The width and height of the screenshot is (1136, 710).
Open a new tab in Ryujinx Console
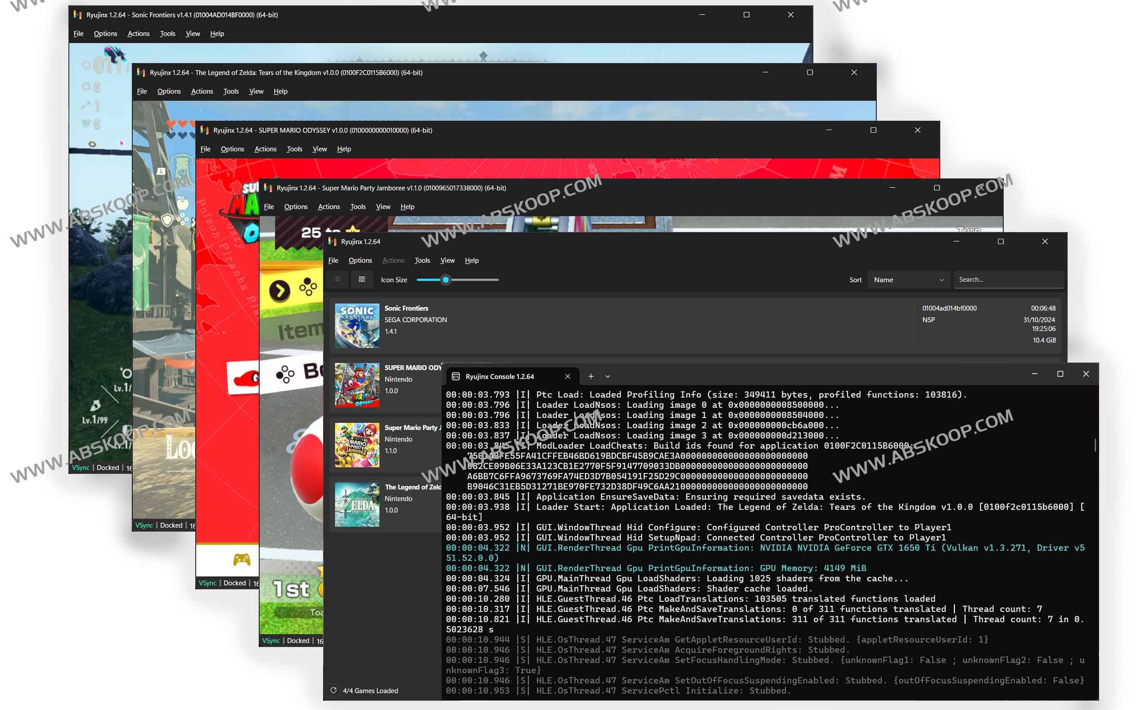pyautogui.click(x=591, y=377)
